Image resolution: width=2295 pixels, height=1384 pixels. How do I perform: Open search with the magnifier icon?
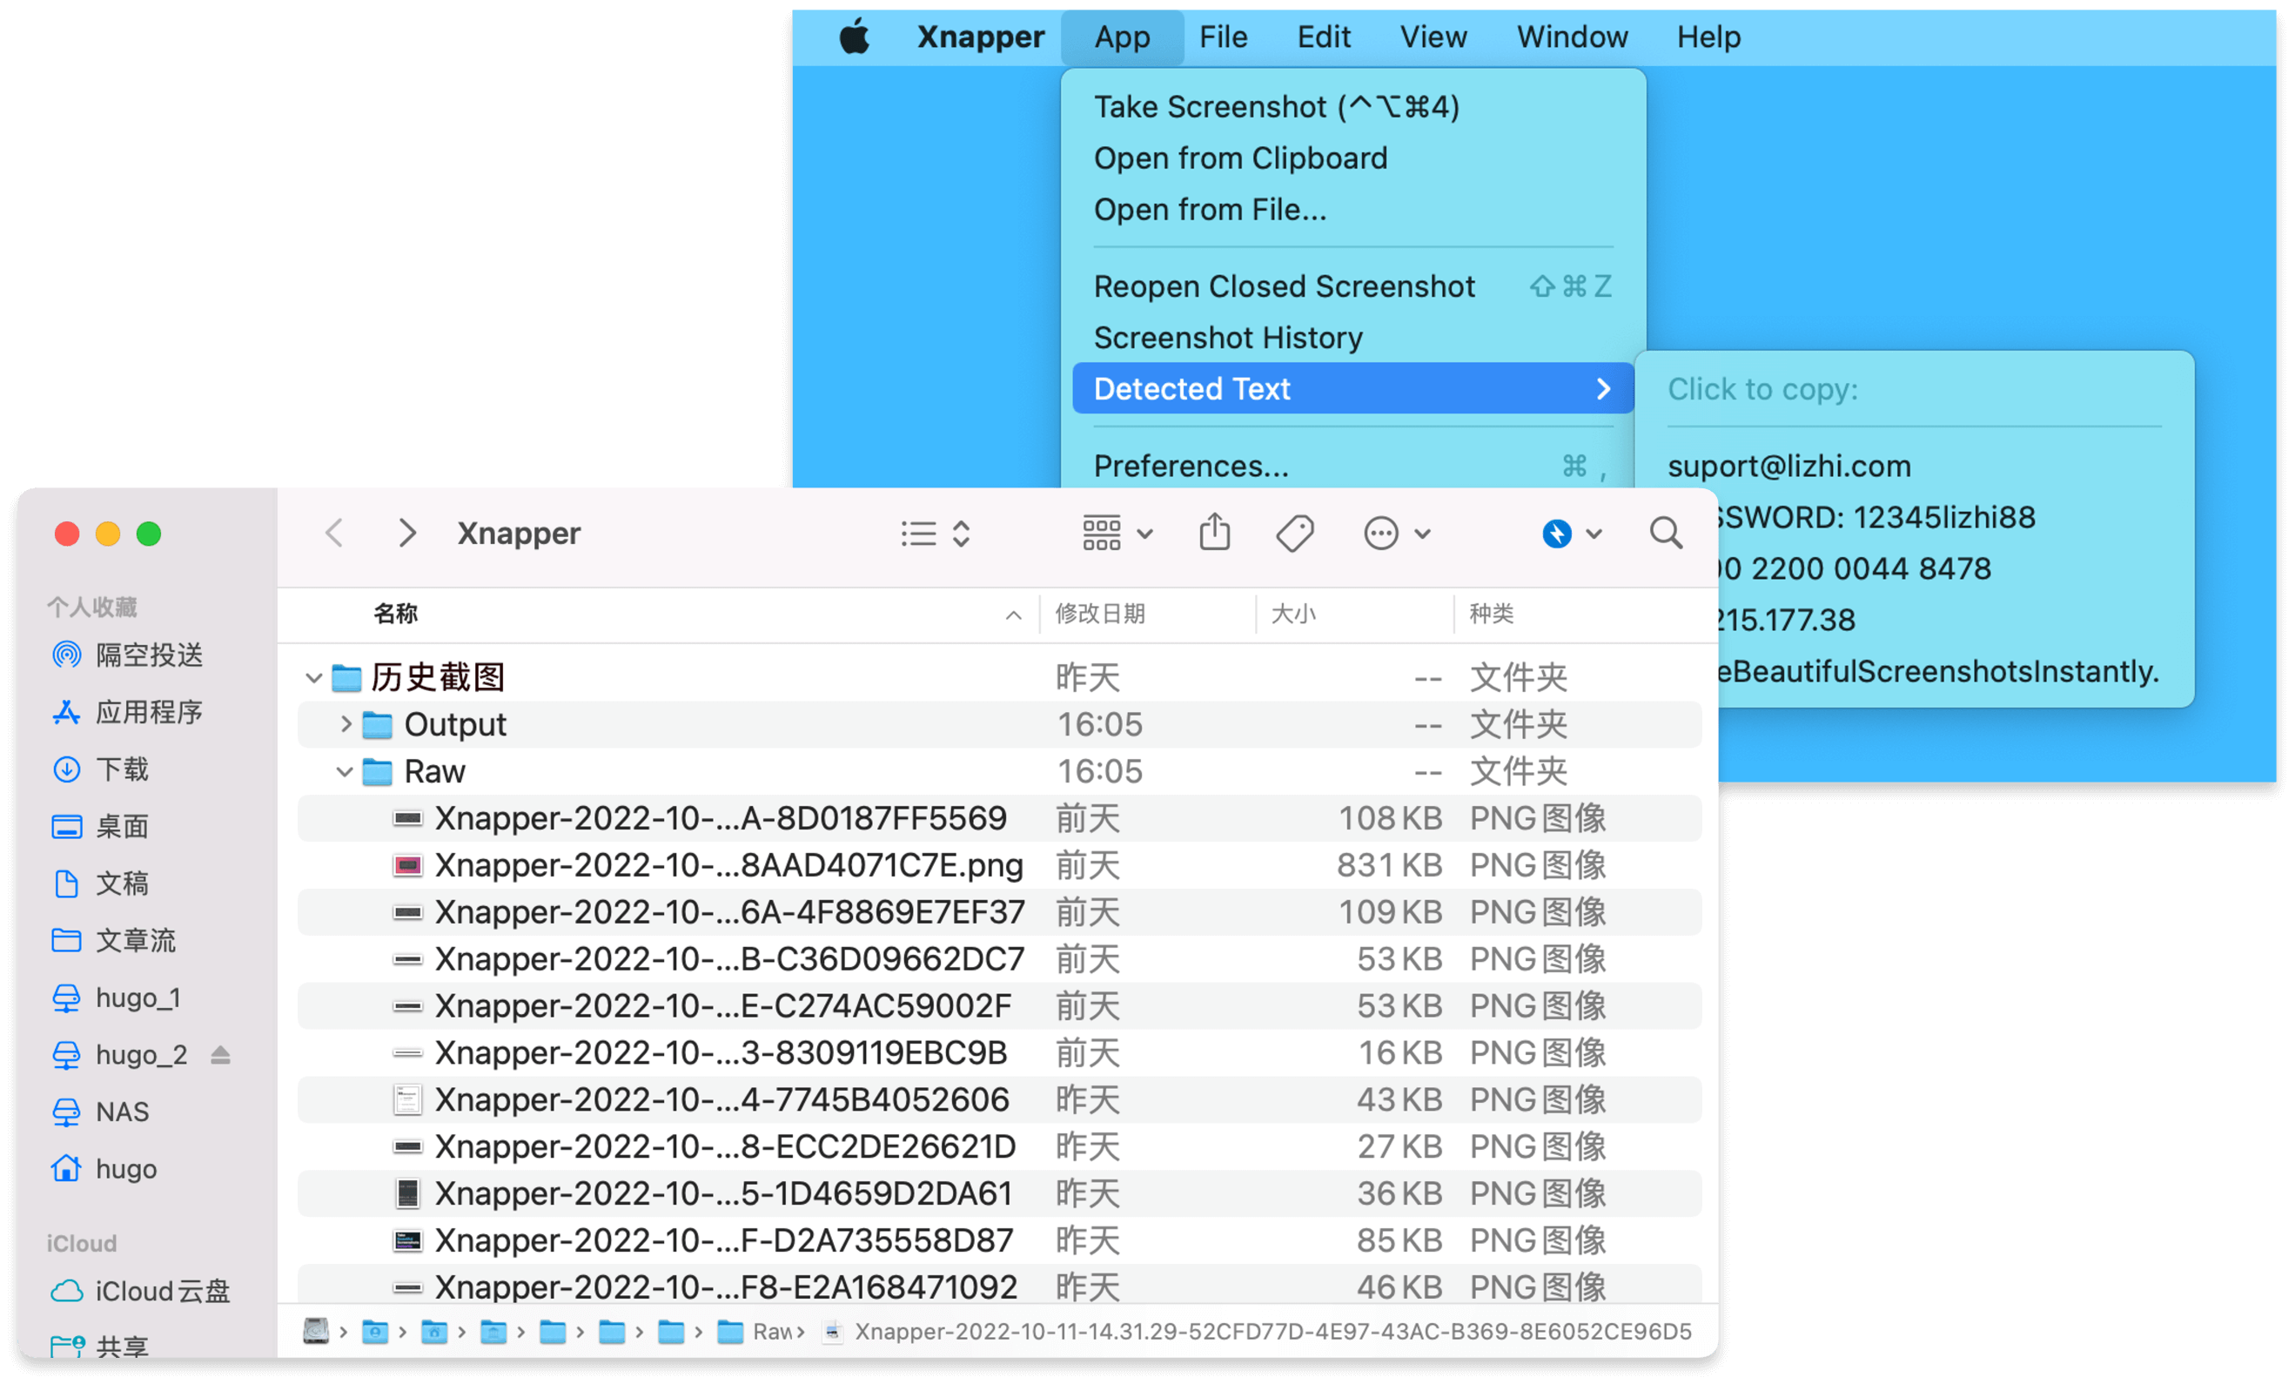(x=1667, y=533)
